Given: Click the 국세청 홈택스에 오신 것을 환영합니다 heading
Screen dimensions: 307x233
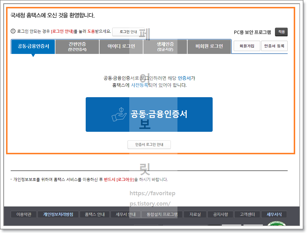Looking at the screenshot, I should pos(53,15).
